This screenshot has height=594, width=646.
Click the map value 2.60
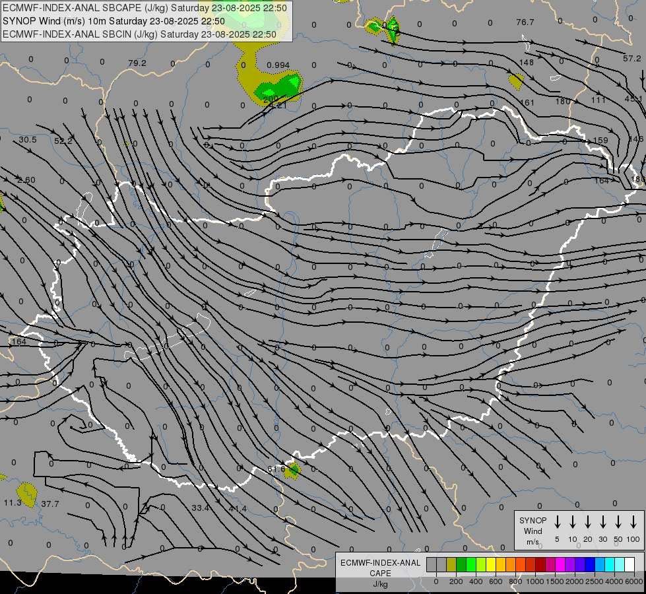26,180
